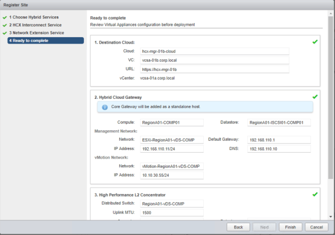Image resolution: width=335 pixels, height=235 pixels.
Task: Click the Compute field RegionA01-COMP01
Action: pyautogui.click(x=172, y=123)
